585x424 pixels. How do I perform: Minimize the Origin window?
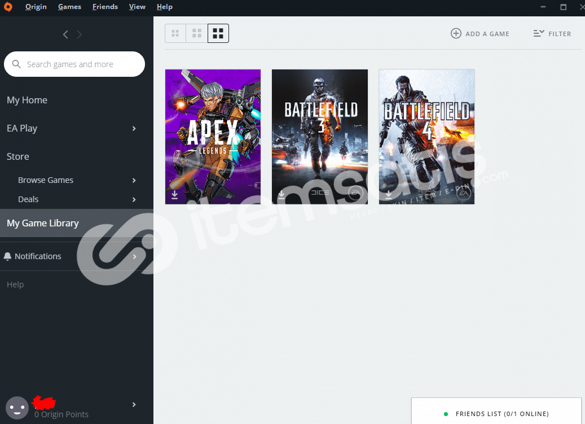[x=543, y=7]
